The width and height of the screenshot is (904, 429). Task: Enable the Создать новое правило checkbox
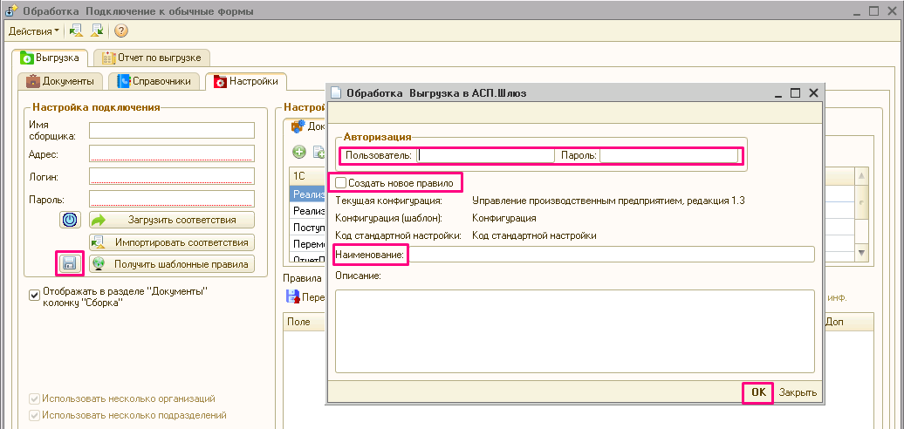click(x=340, y=183)
